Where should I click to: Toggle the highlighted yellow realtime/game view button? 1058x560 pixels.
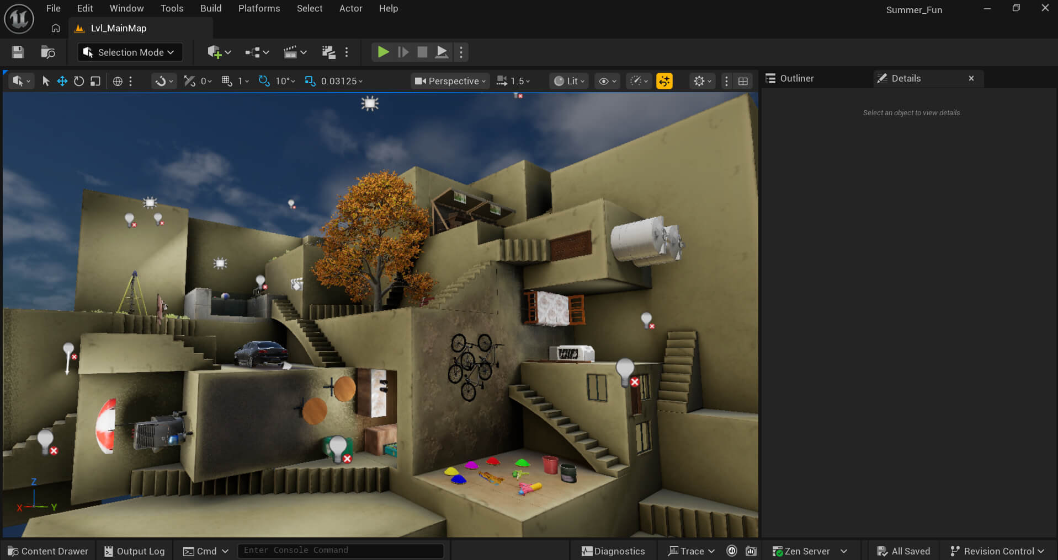[664, 81]
